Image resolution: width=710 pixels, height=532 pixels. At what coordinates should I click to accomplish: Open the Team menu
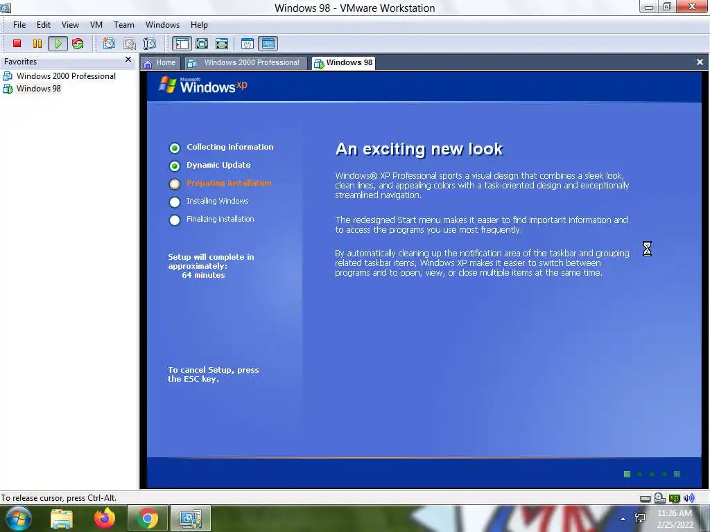123,25
